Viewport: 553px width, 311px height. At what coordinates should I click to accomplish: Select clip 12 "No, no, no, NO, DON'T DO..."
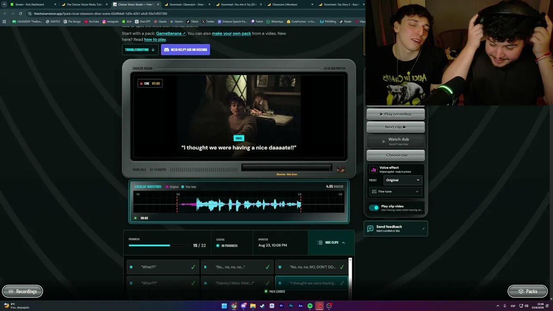tap(311, 267)
